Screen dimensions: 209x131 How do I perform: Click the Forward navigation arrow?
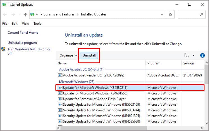[13, 14]
